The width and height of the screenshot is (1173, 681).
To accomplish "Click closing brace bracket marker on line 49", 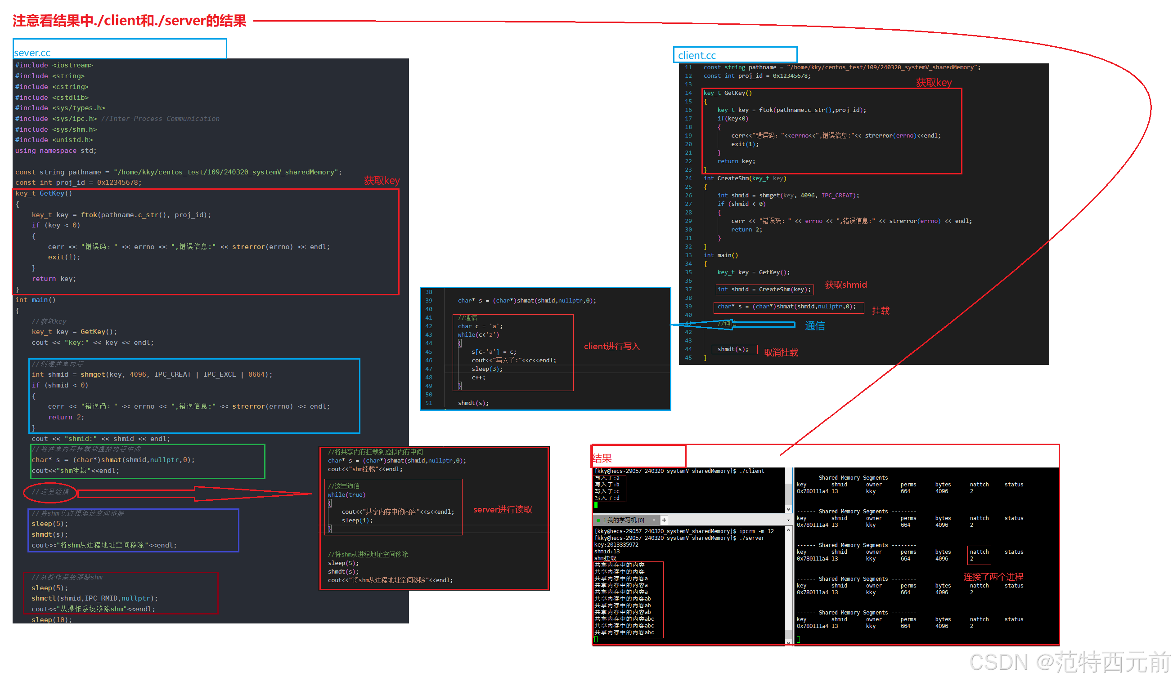I will click(460, 386).
